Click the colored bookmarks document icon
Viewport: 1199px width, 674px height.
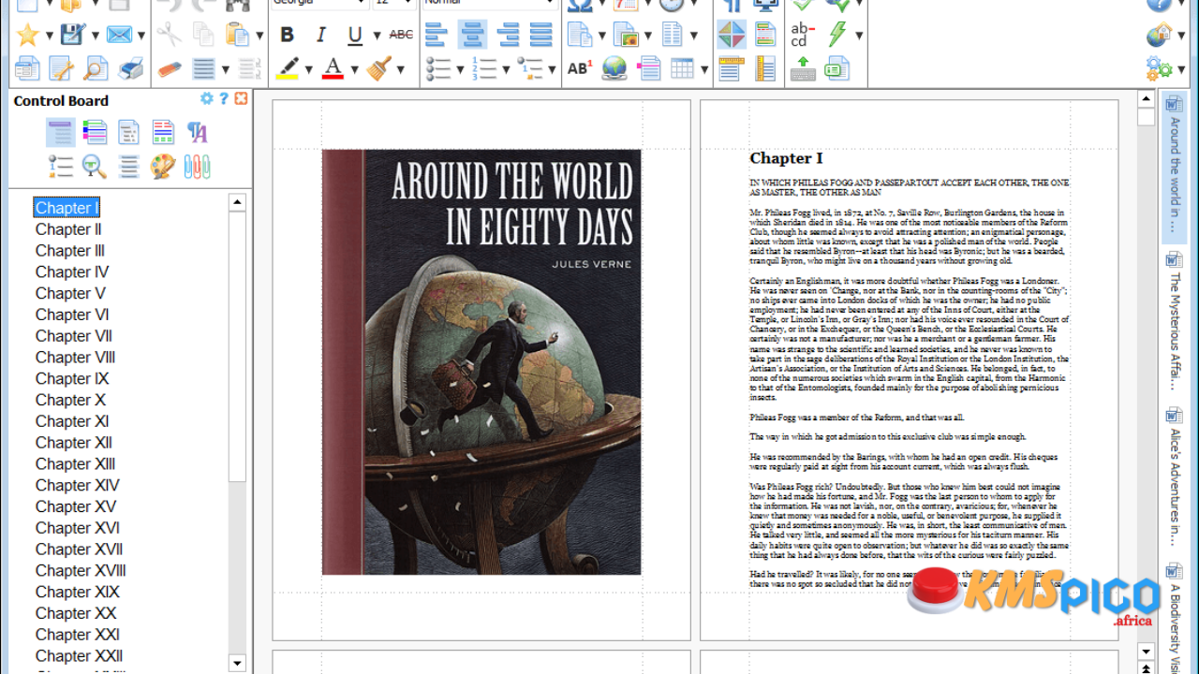[x=96, y=132]
